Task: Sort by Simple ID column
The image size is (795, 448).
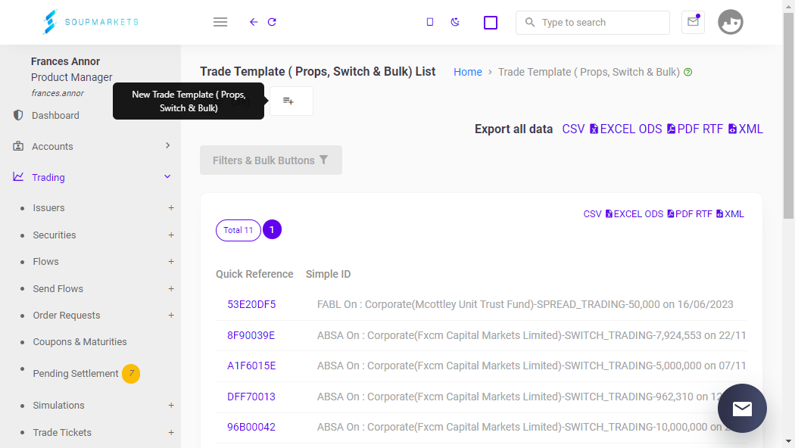Action: (328, 274)
